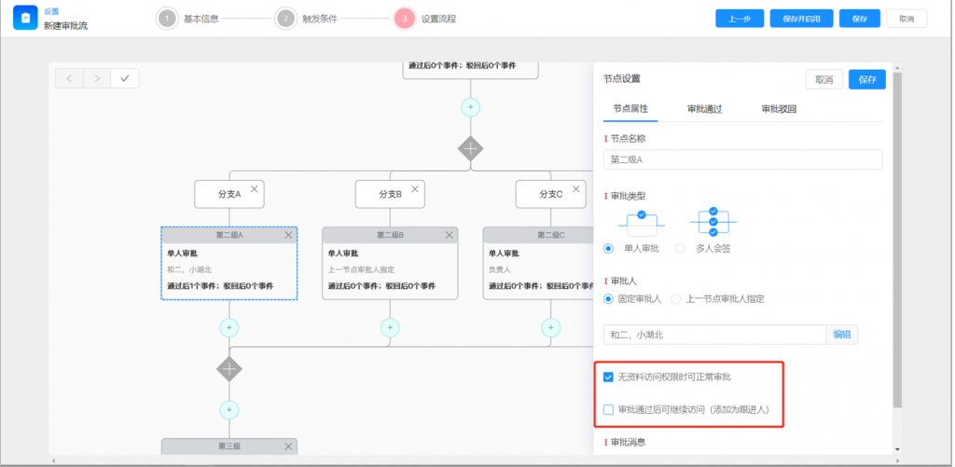Choose 上一节点审批人指定 approver option
This screenshot has height=467, width=955.
coord(676,298)
